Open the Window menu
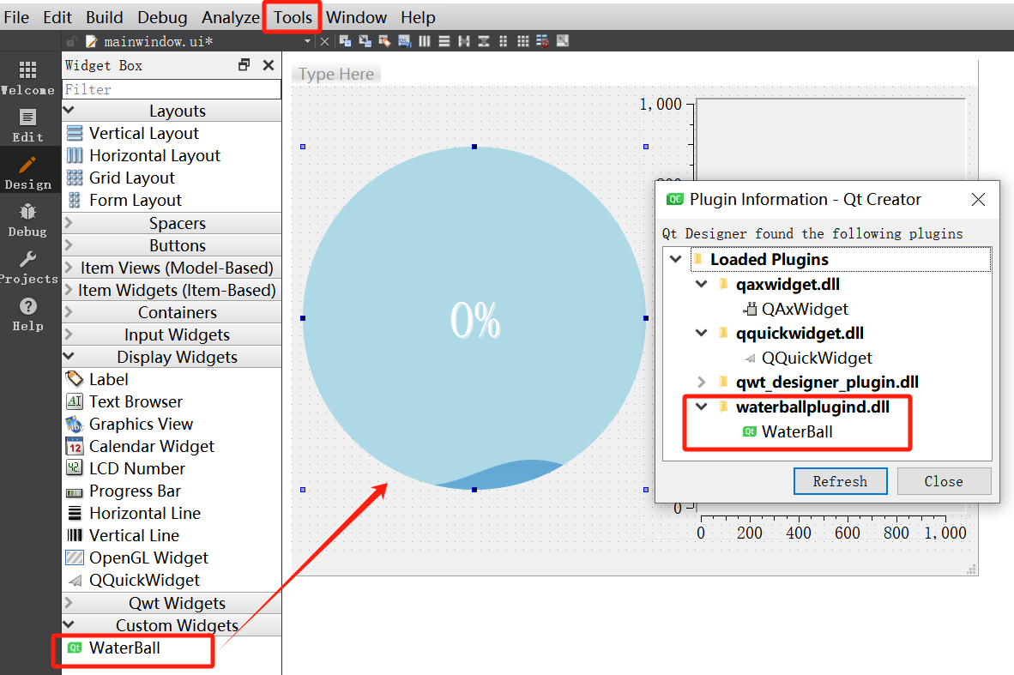Screen dimensions: 1014x675 pyautogui.click(x=356, y=17)
